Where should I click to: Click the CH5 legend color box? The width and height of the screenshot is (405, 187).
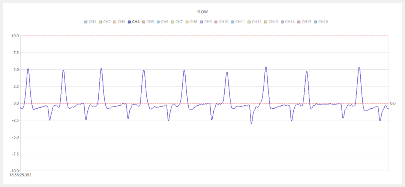tap(144, 22)
